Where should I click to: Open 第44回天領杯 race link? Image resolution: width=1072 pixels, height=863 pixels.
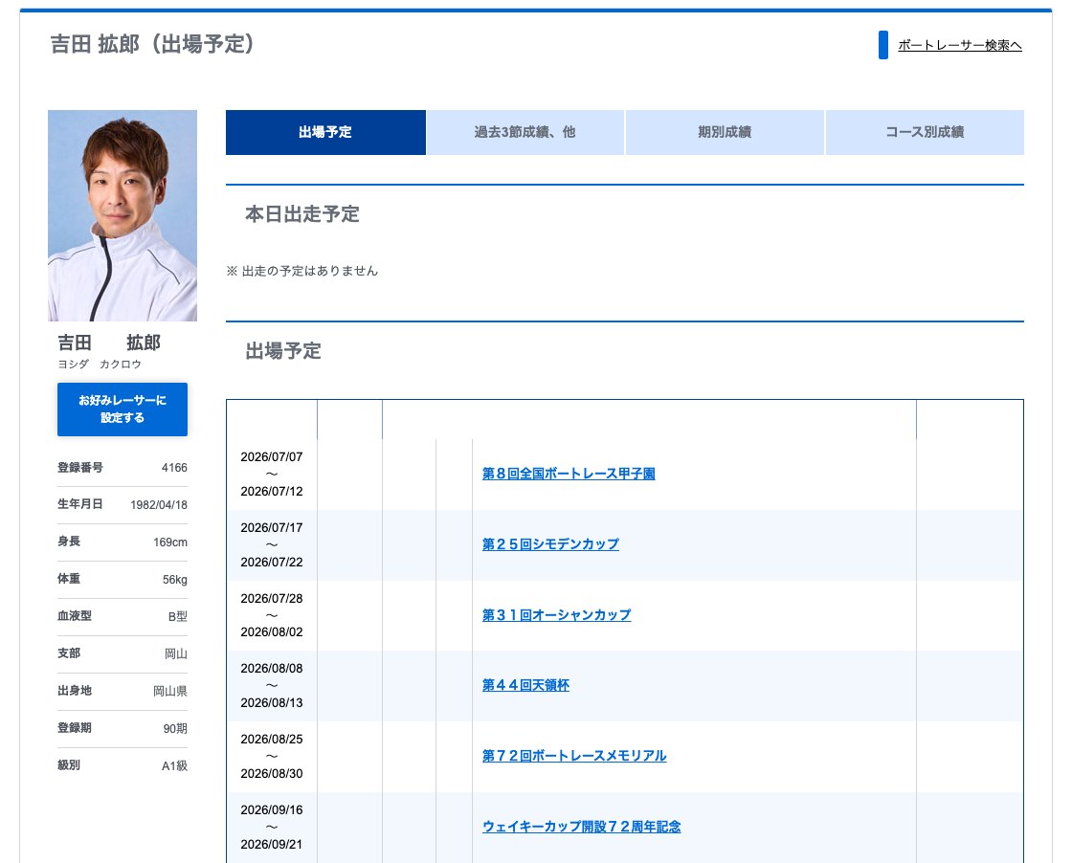(525, 685)
